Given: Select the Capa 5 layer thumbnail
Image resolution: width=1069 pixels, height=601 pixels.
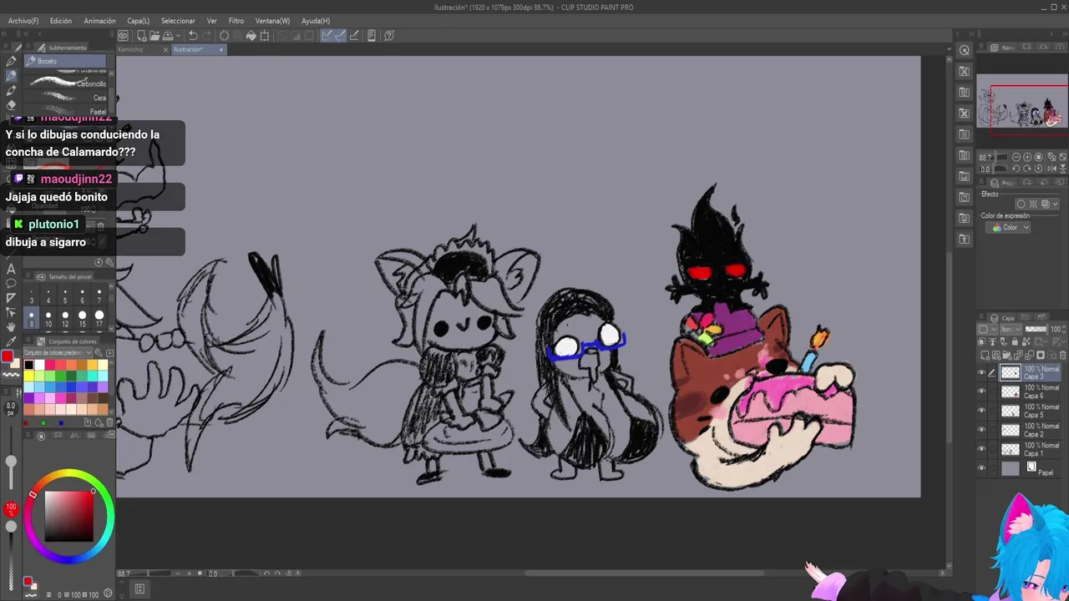Looking at the screenshot, I should pos(1011,411).
